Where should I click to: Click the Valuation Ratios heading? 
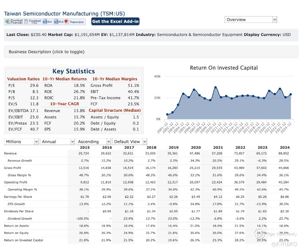[x=23, y=79]
